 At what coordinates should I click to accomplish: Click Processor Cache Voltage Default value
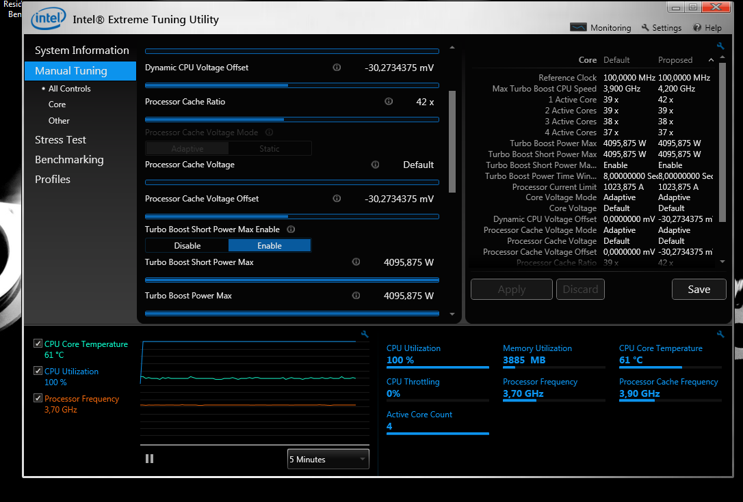point(418,165)
